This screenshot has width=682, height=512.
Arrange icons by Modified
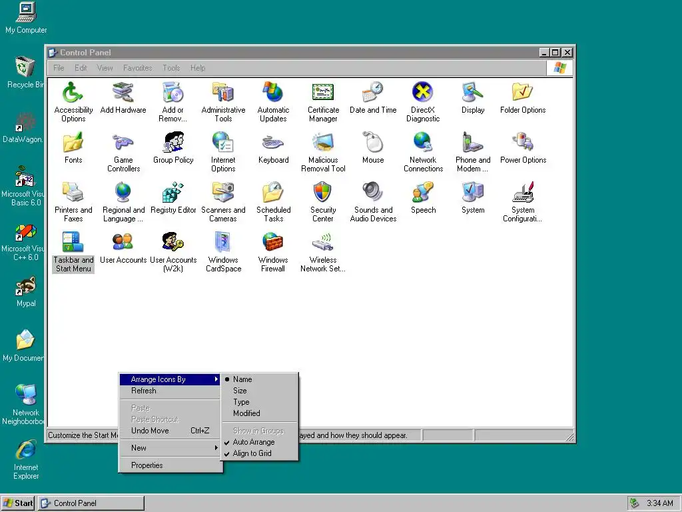[x=260, y=413]
